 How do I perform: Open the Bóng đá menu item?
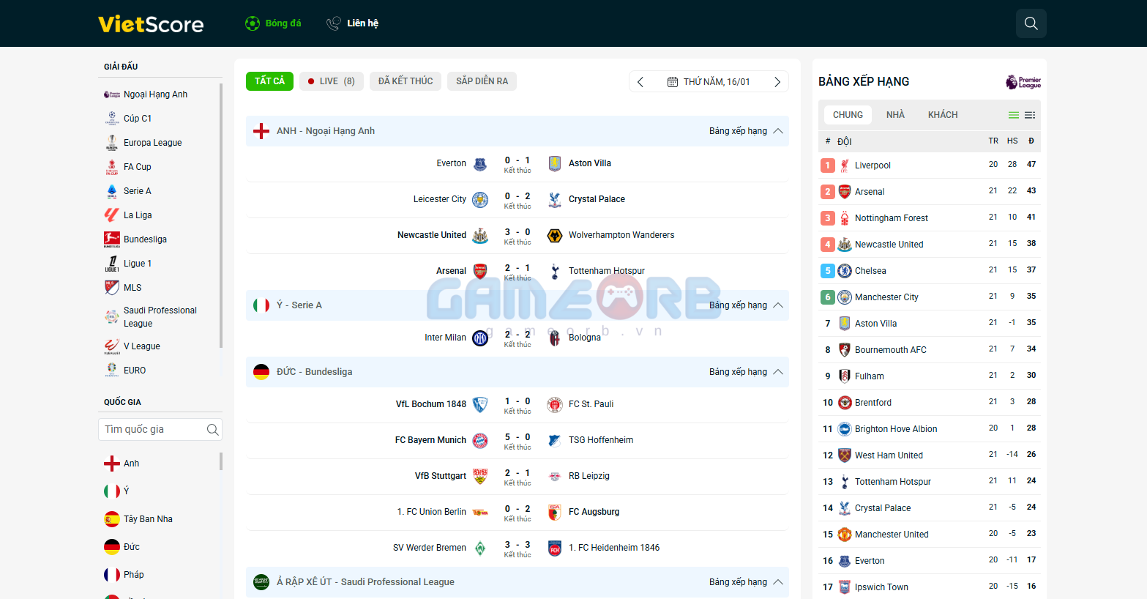point(273,23)
